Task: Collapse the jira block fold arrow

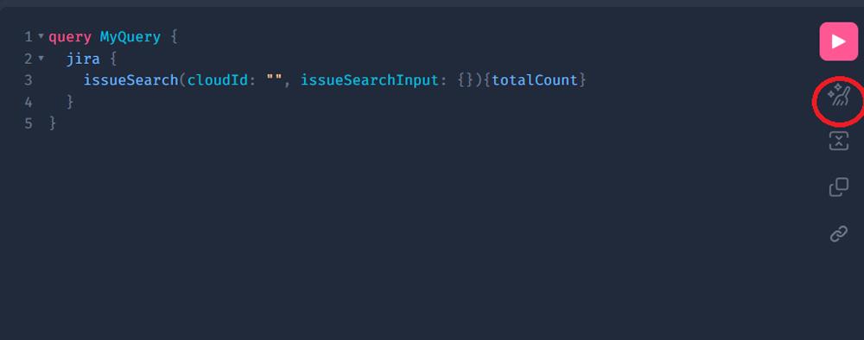Action: 41,59
